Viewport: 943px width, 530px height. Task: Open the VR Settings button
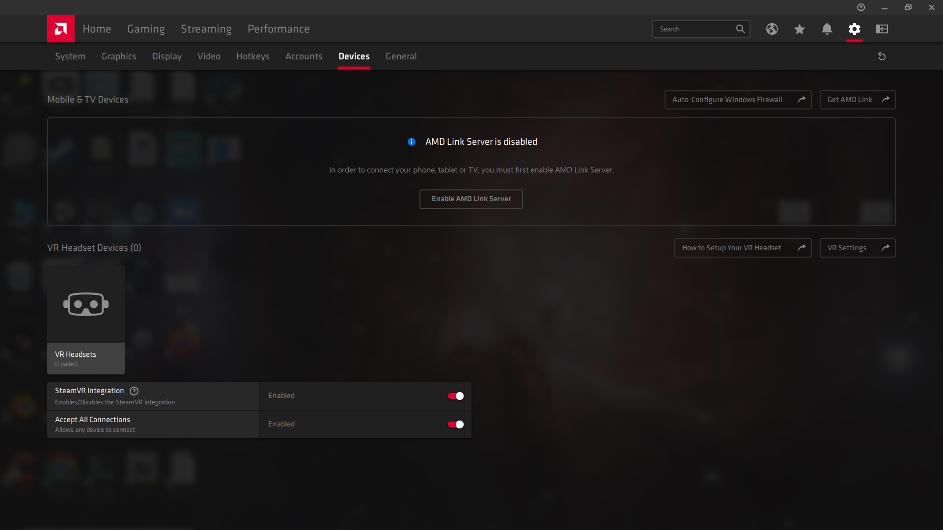click(858, 248)
